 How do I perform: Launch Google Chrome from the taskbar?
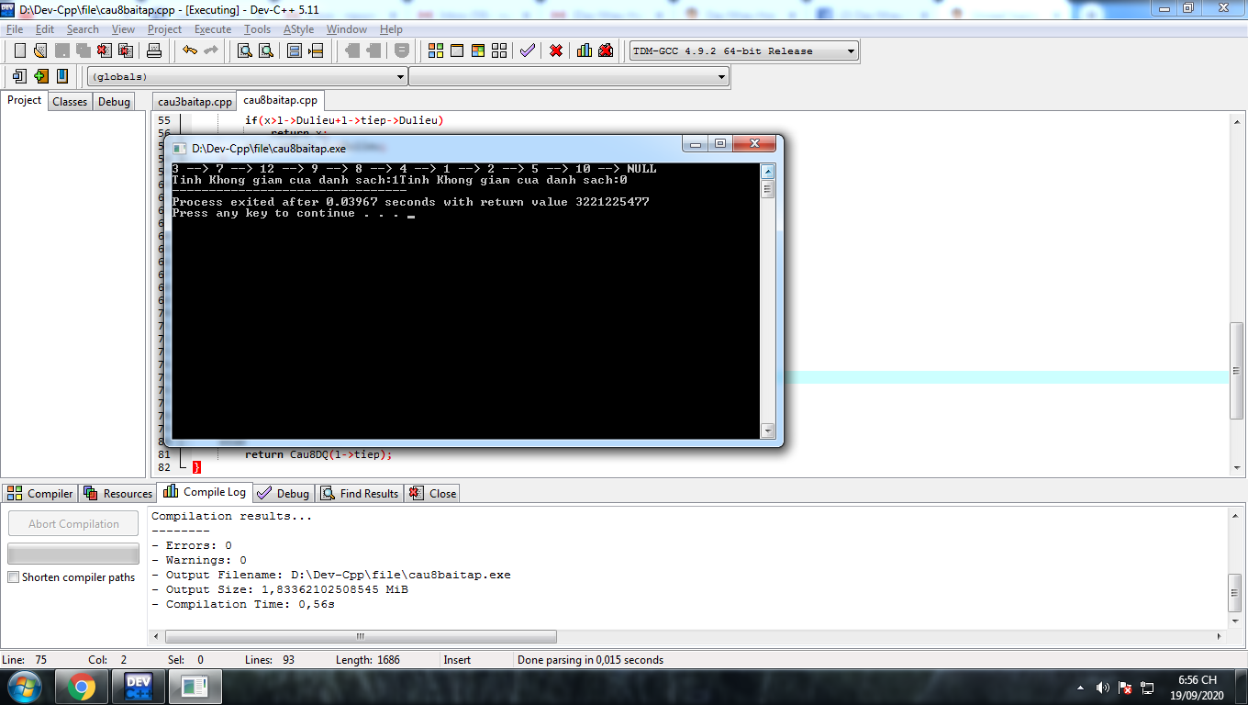[81, 687]
